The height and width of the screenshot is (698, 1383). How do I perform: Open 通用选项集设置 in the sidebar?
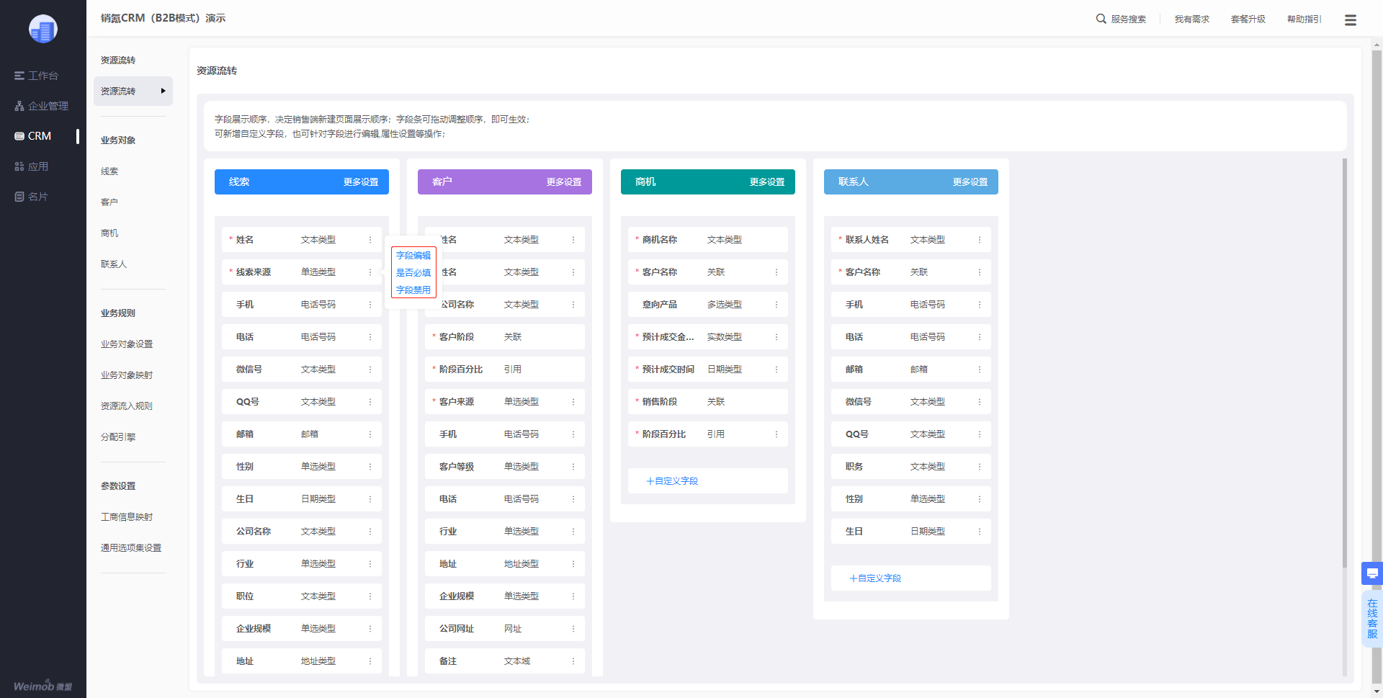[x=131, y=548]
